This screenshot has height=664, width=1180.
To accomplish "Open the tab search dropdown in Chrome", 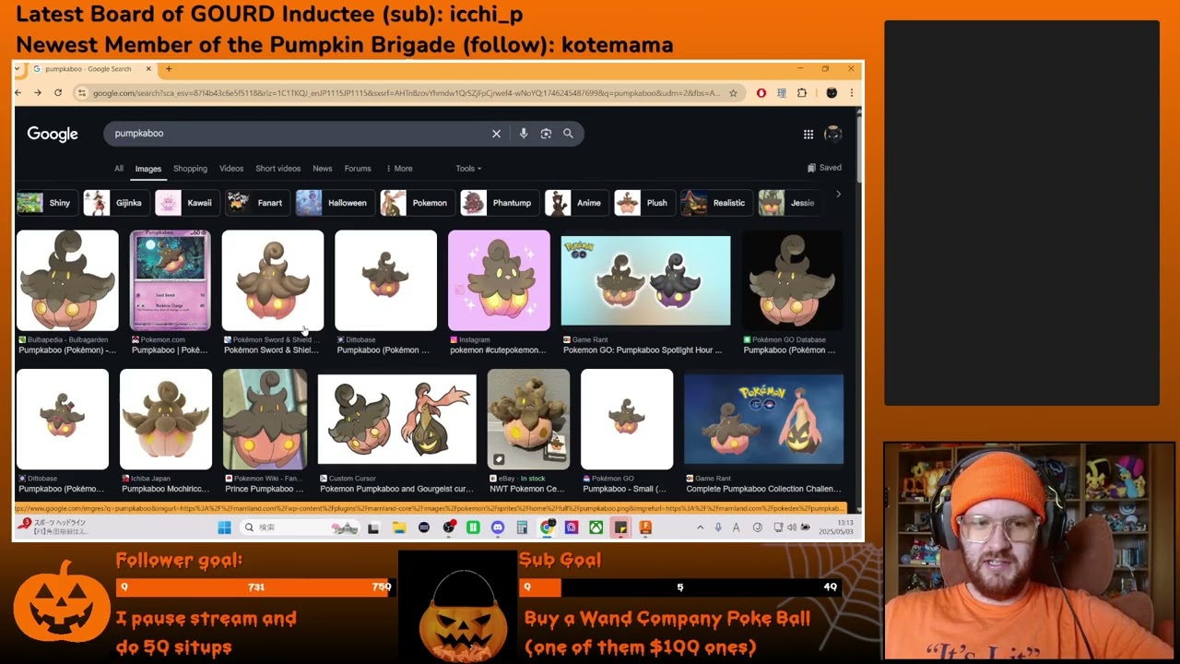I will [17, 69].
